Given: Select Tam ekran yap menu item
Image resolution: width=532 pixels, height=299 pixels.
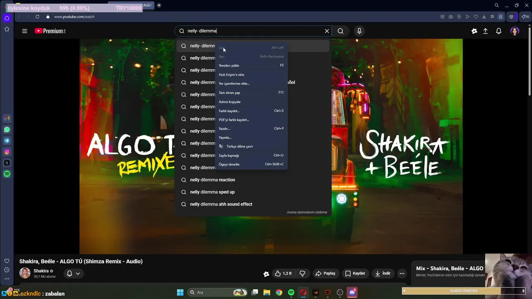Looking at the screenshot, I should 251,93.
